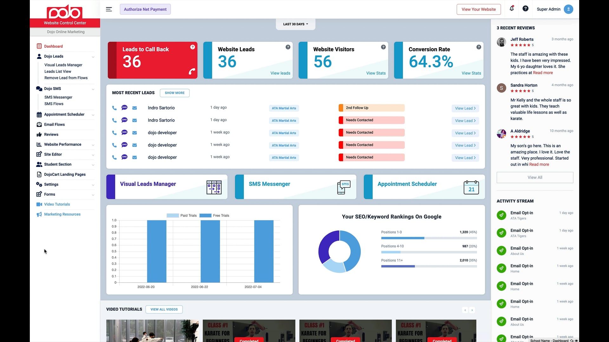The image size is (609, 342).
Task: Click first video tutorial thumbnail
Action: (x=153, y=331)
